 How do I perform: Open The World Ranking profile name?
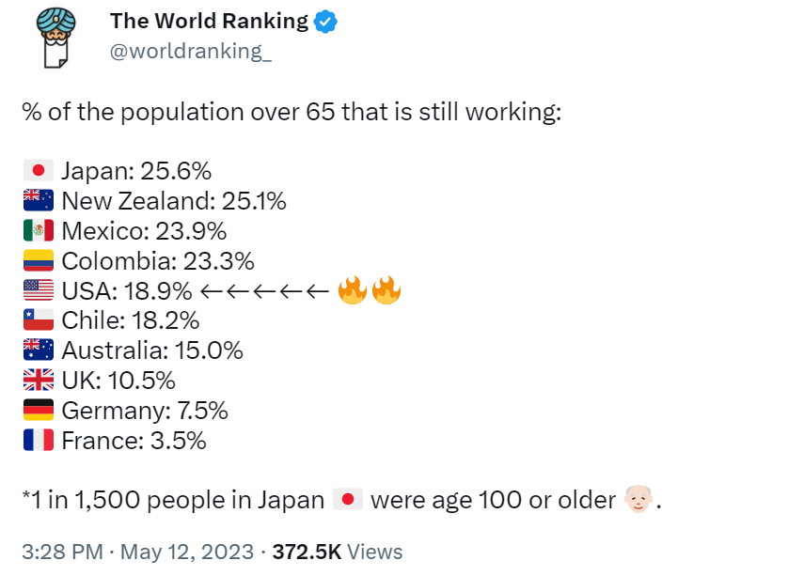tap(209, 22)
